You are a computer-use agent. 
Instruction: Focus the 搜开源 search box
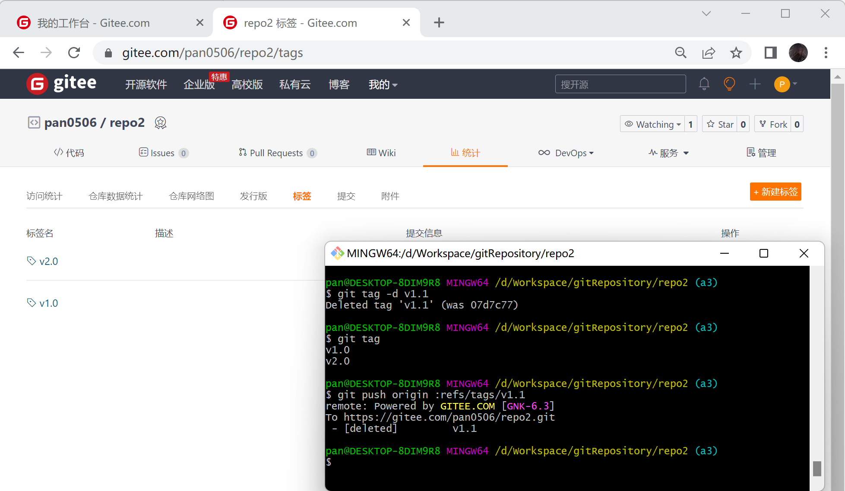point(620,84)
